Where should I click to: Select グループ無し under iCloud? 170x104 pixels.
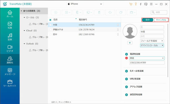[38, 37]
